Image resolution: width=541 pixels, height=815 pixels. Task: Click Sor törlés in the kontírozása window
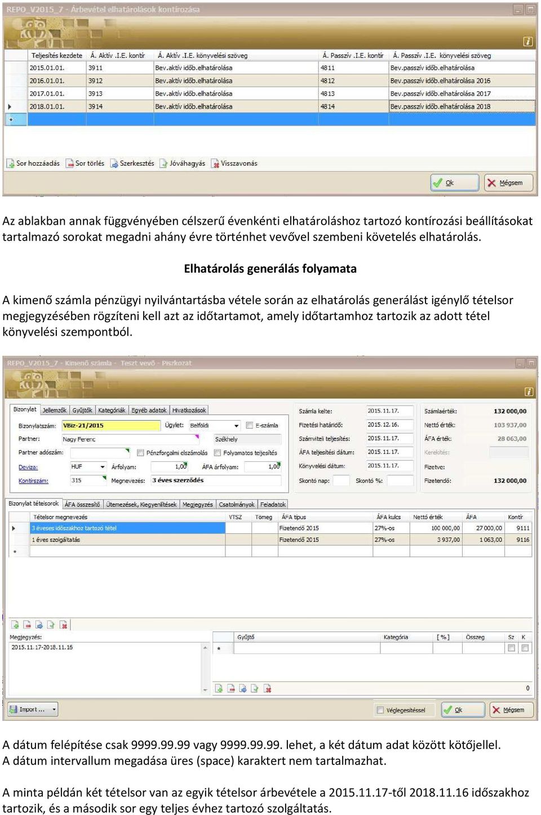85,163
